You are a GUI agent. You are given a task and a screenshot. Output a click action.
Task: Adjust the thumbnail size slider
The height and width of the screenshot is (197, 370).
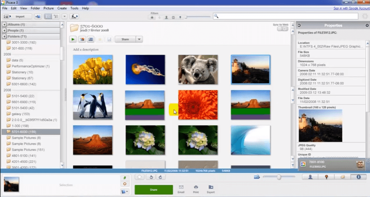(279, 177)
